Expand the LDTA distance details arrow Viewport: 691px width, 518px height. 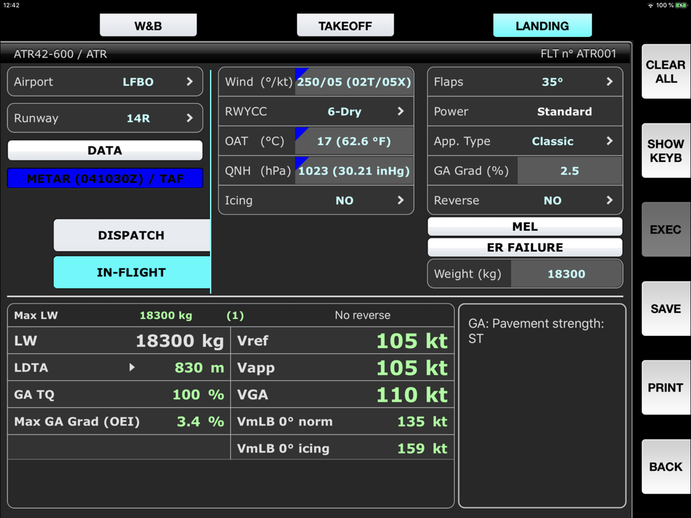tap(132, 368)
